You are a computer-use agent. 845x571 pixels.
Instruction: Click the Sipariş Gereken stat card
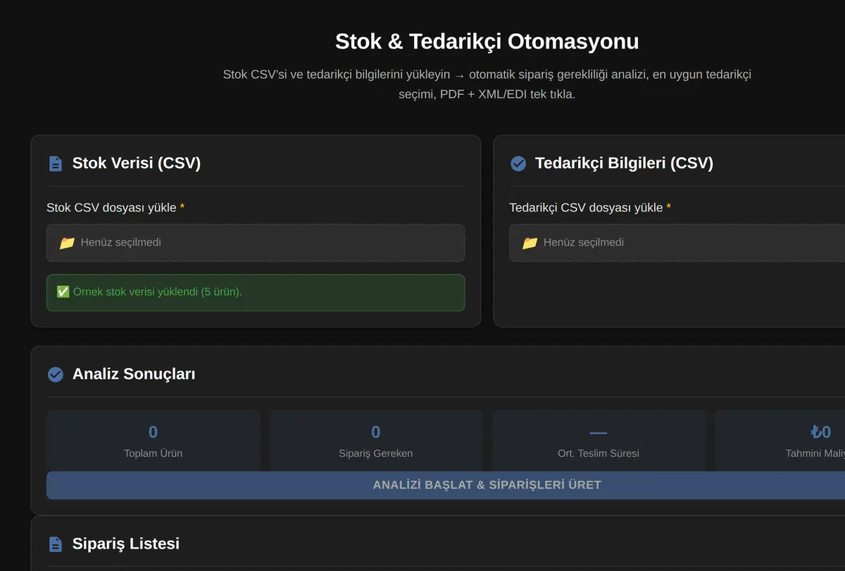375,441
